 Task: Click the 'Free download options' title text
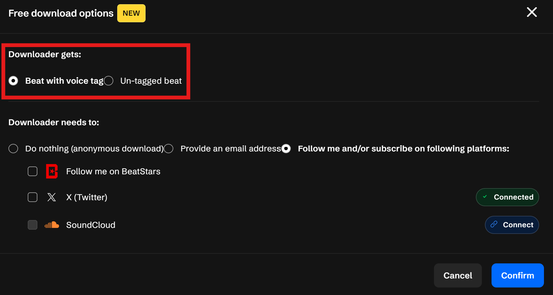[61, 13]
